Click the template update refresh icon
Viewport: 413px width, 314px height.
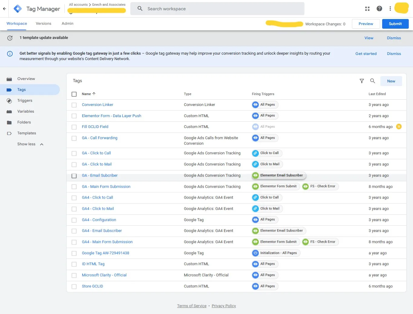[x=10, y=38]
